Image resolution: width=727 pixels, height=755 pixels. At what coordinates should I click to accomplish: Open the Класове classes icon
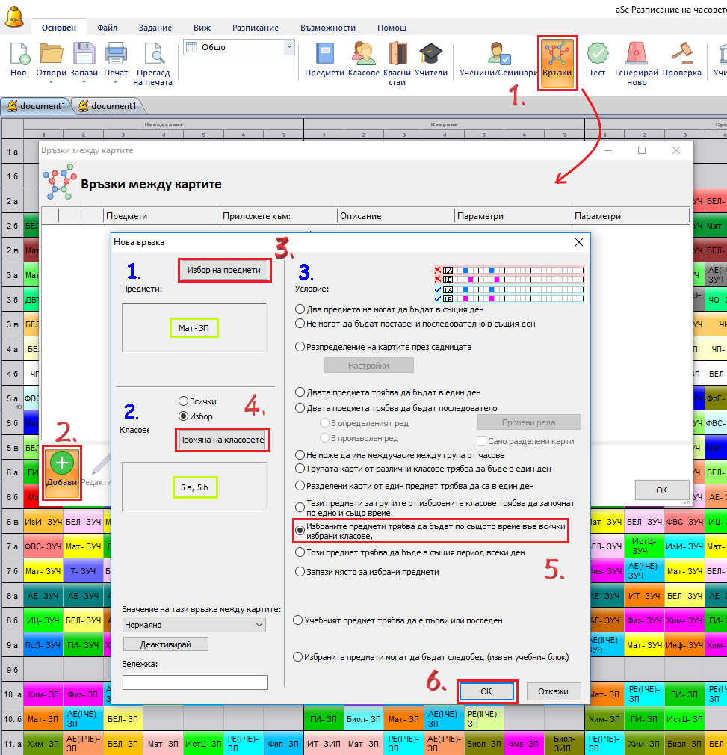[x=364, y=54]
